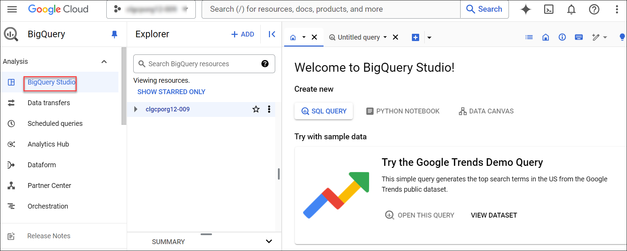
Task: Click the blue Search button
Action: (x=484, y=9)
